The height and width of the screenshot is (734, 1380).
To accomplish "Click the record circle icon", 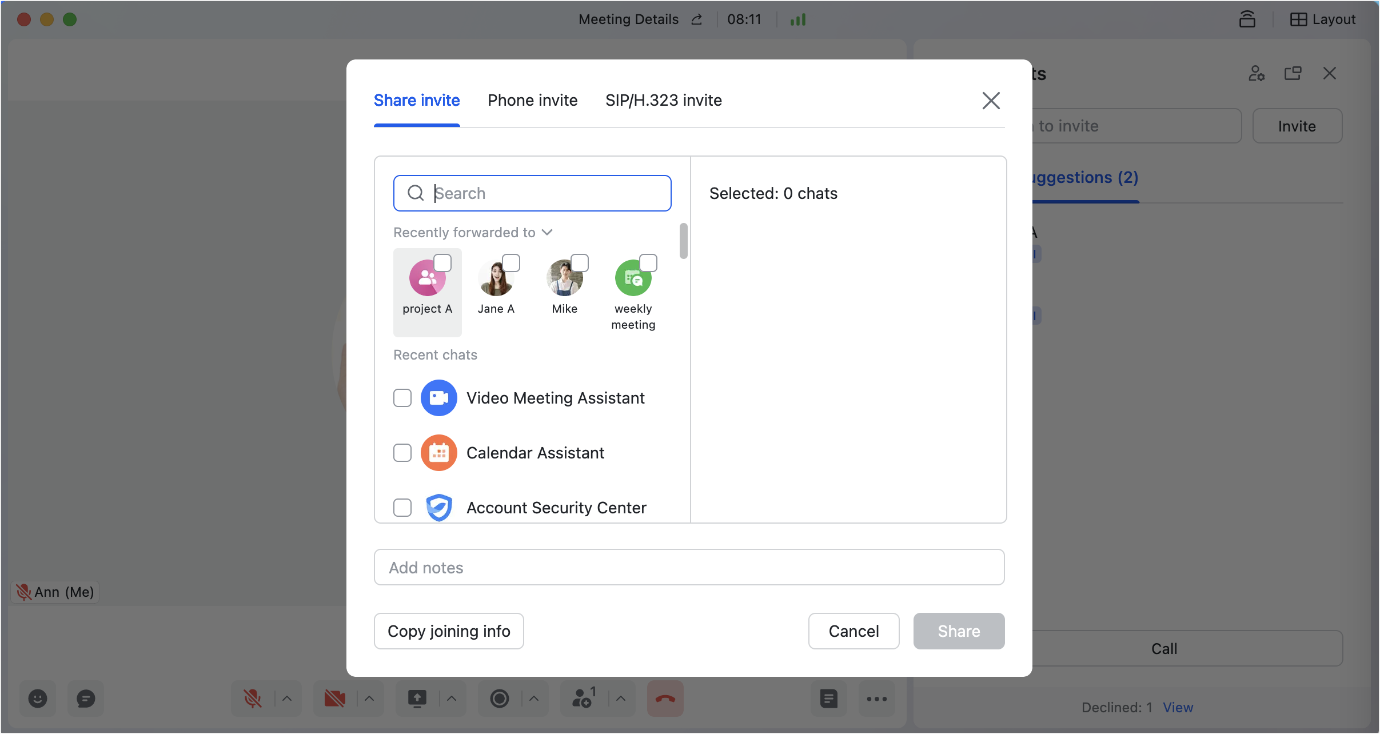I will (x=500, y=698).
